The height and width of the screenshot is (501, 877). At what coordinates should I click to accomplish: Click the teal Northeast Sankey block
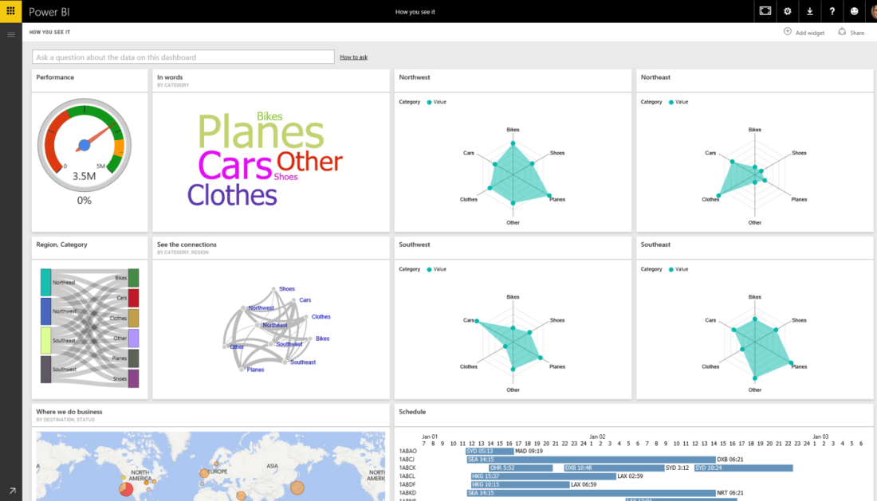click(45, 283)
